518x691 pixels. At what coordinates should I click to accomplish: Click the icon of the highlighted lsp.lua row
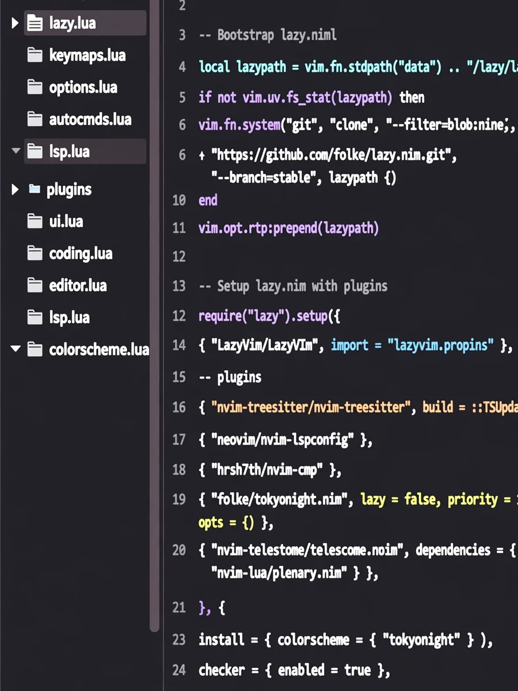35,151
